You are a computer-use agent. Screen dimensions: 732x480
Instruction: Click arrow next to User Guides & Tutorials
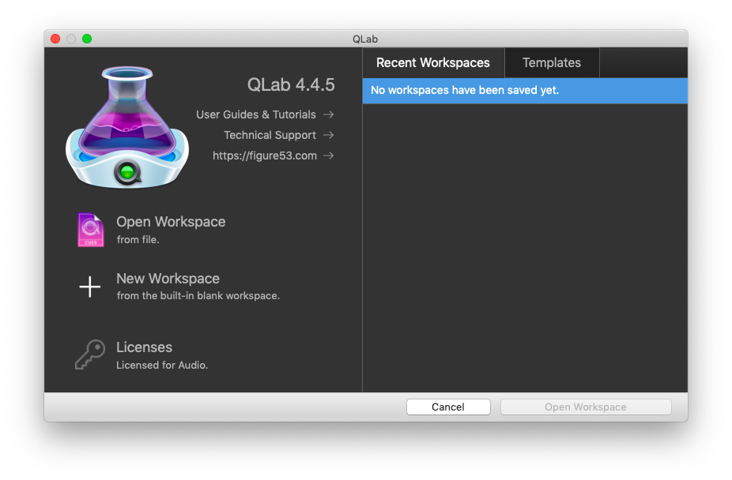point(329,114)
